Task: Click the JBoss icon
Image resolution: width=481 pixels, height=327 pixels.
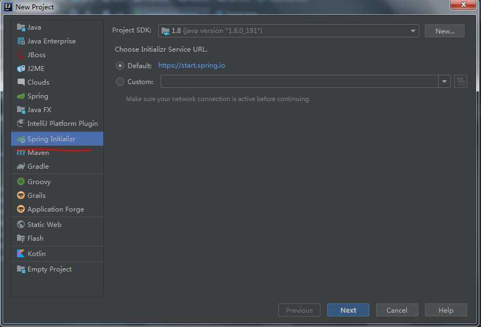Action: pyautogui.click(x=21, y=55)
